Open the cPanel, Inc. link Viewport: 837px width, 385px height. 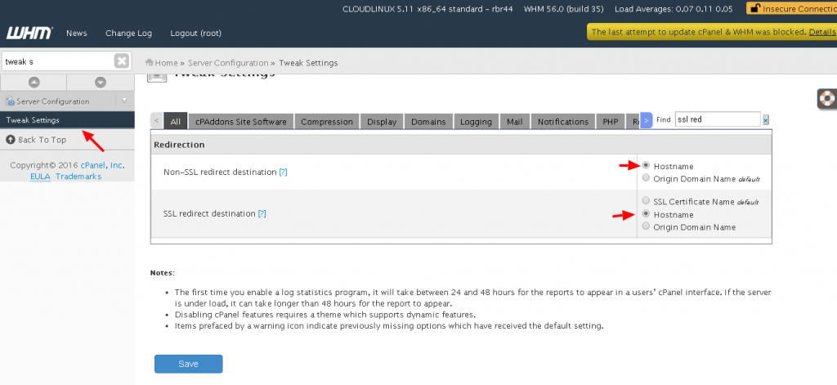point(102,166)
